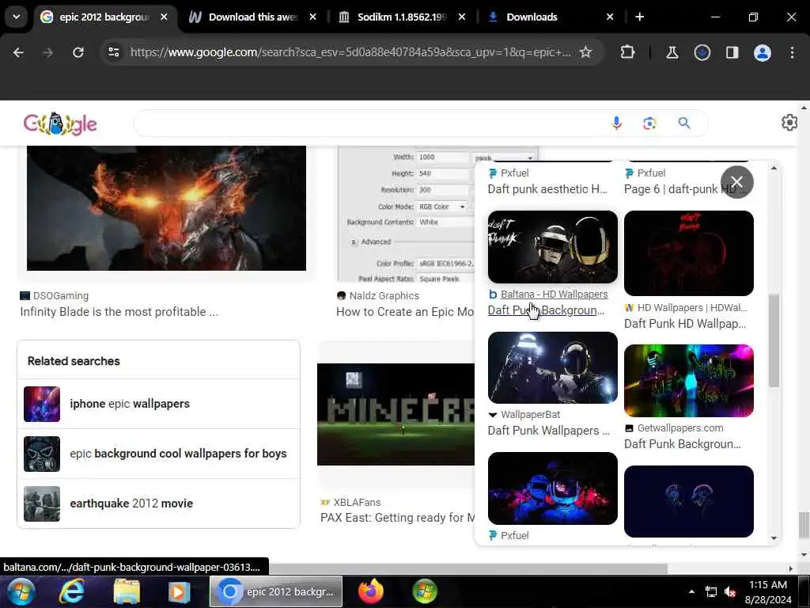
Task: Bookmark this page with the star icon
Action: [x=585, y=52]
